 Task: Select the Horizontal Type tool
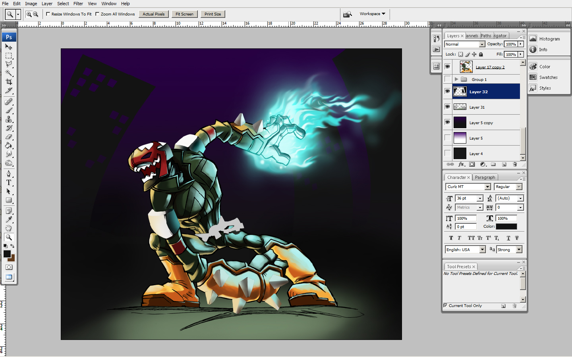pyautogui.click(x=9, y=182)
